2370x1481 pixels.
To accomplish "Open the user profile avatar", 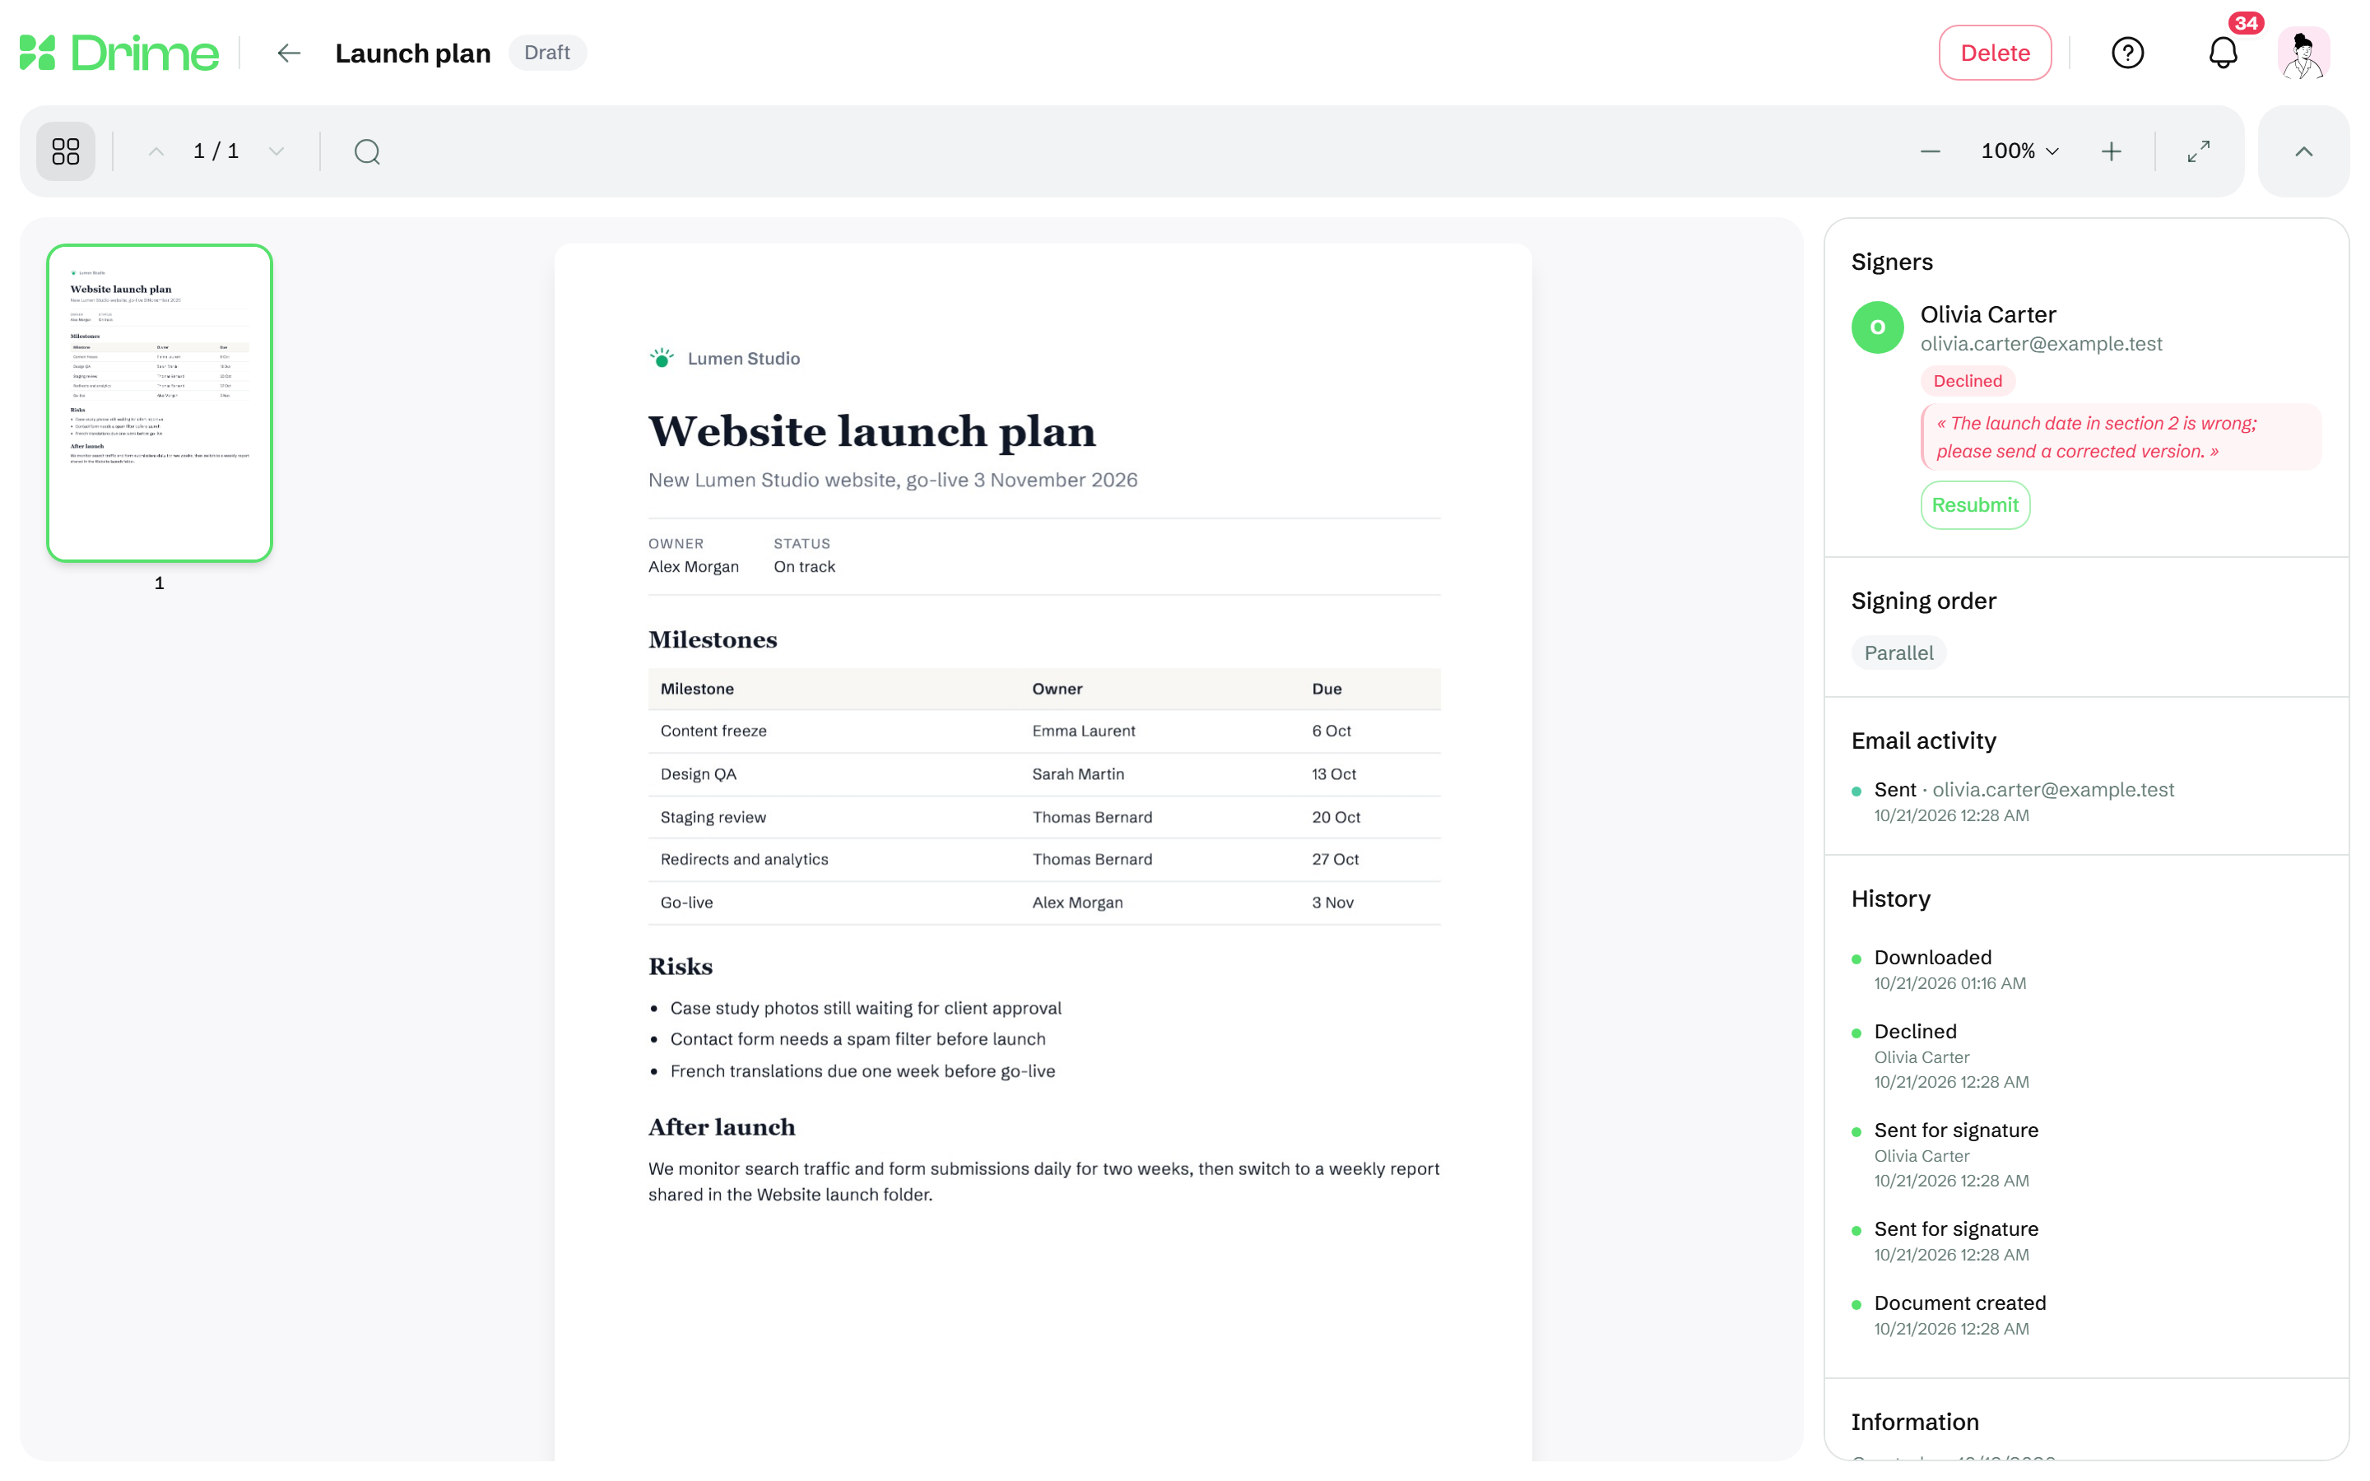I will coord(2303,53).
